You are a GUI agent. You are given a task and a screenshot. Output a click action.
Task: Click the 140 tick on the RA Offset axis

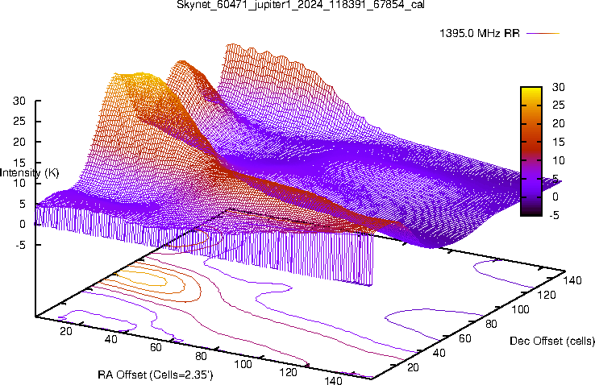pos(334,380)
